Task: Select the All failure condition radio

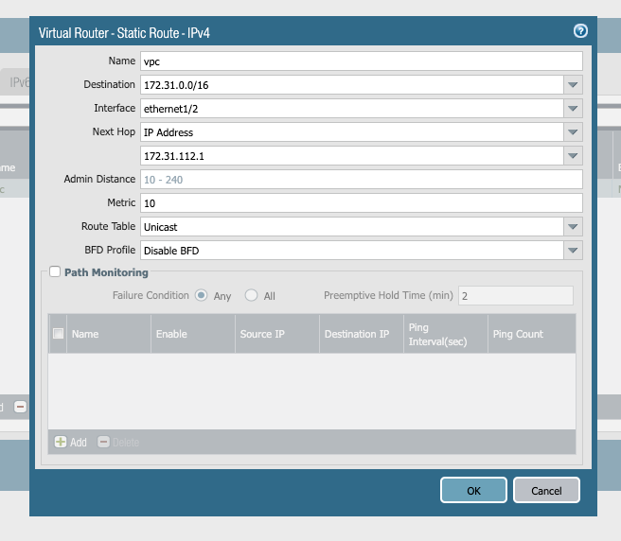Action: pyautogui.click(x=252, y=295)
